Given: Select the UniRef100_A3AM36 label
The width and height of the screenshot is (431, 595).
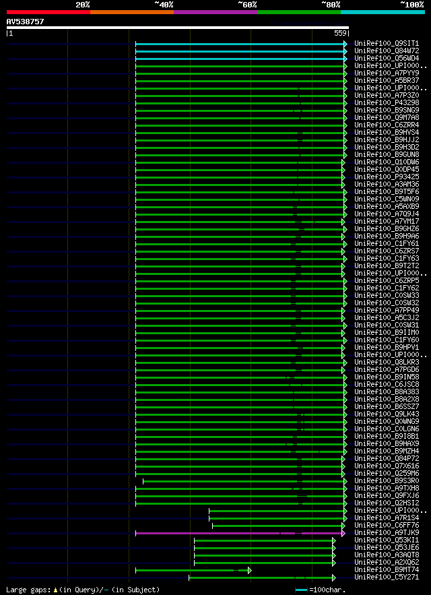Looking at the screenshot, I should pos(387,185).
